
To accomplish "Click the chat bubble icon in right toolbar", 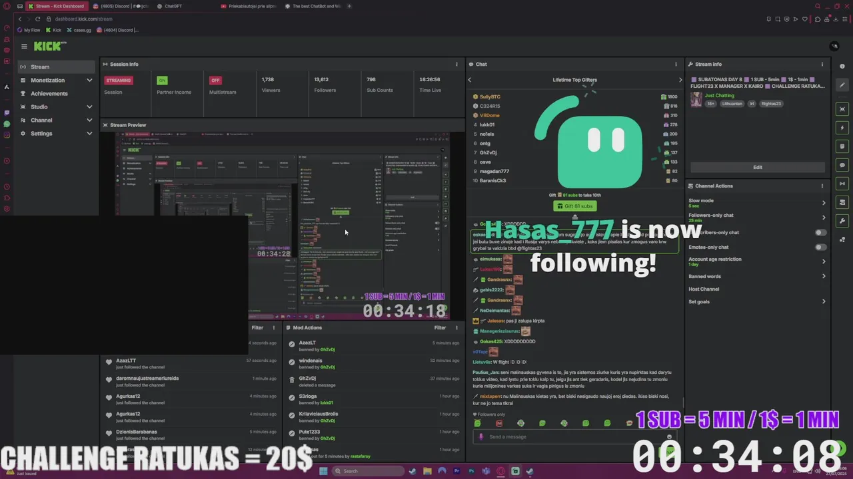I will point(842,165).
